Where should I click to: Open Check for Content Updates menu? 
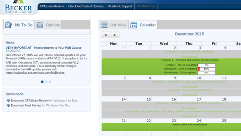pos(86,6)
